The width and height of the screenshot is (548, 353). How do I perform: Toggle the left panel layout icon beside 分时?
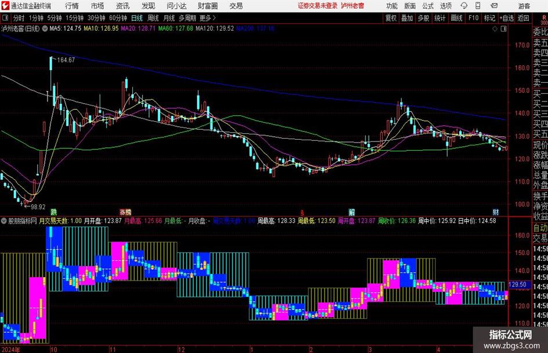(5, 18)
